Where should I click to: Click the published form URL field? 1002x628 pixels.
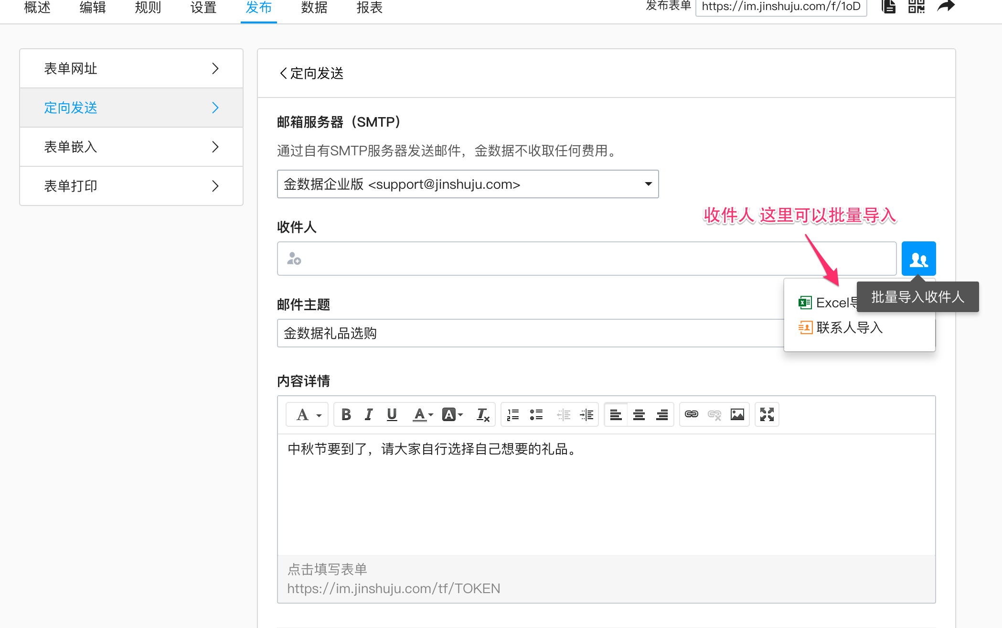[781, 7]
